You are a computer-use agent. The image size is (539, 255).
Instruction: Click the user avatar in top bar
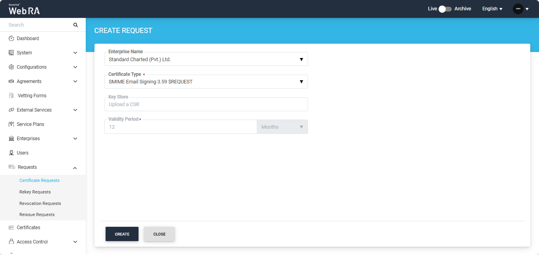point(518,9)
